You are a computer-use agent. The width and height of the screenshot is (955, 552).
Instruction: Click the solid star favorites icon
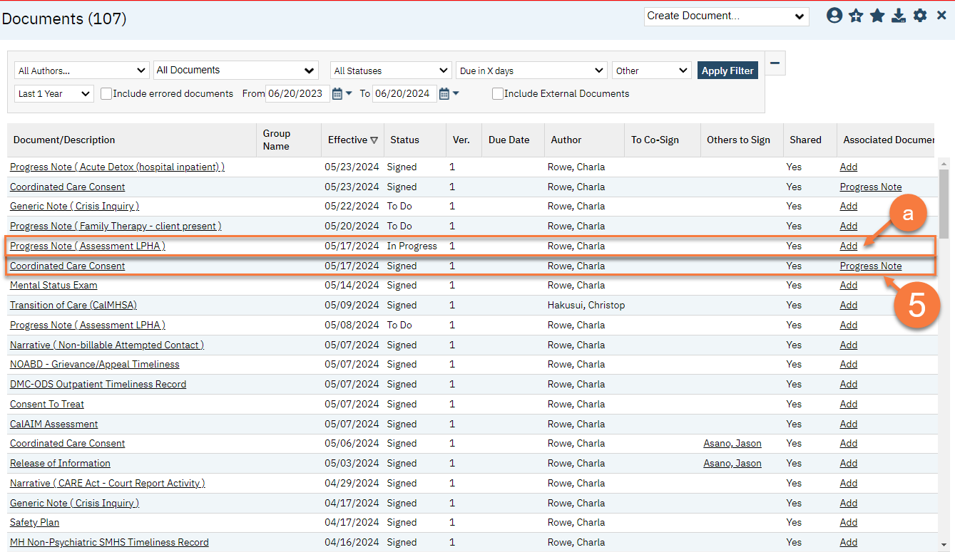coord(877,16)
